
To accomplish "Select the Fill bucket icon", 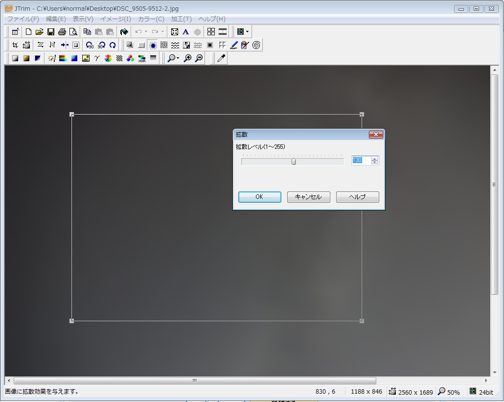I will pos(124,32).
